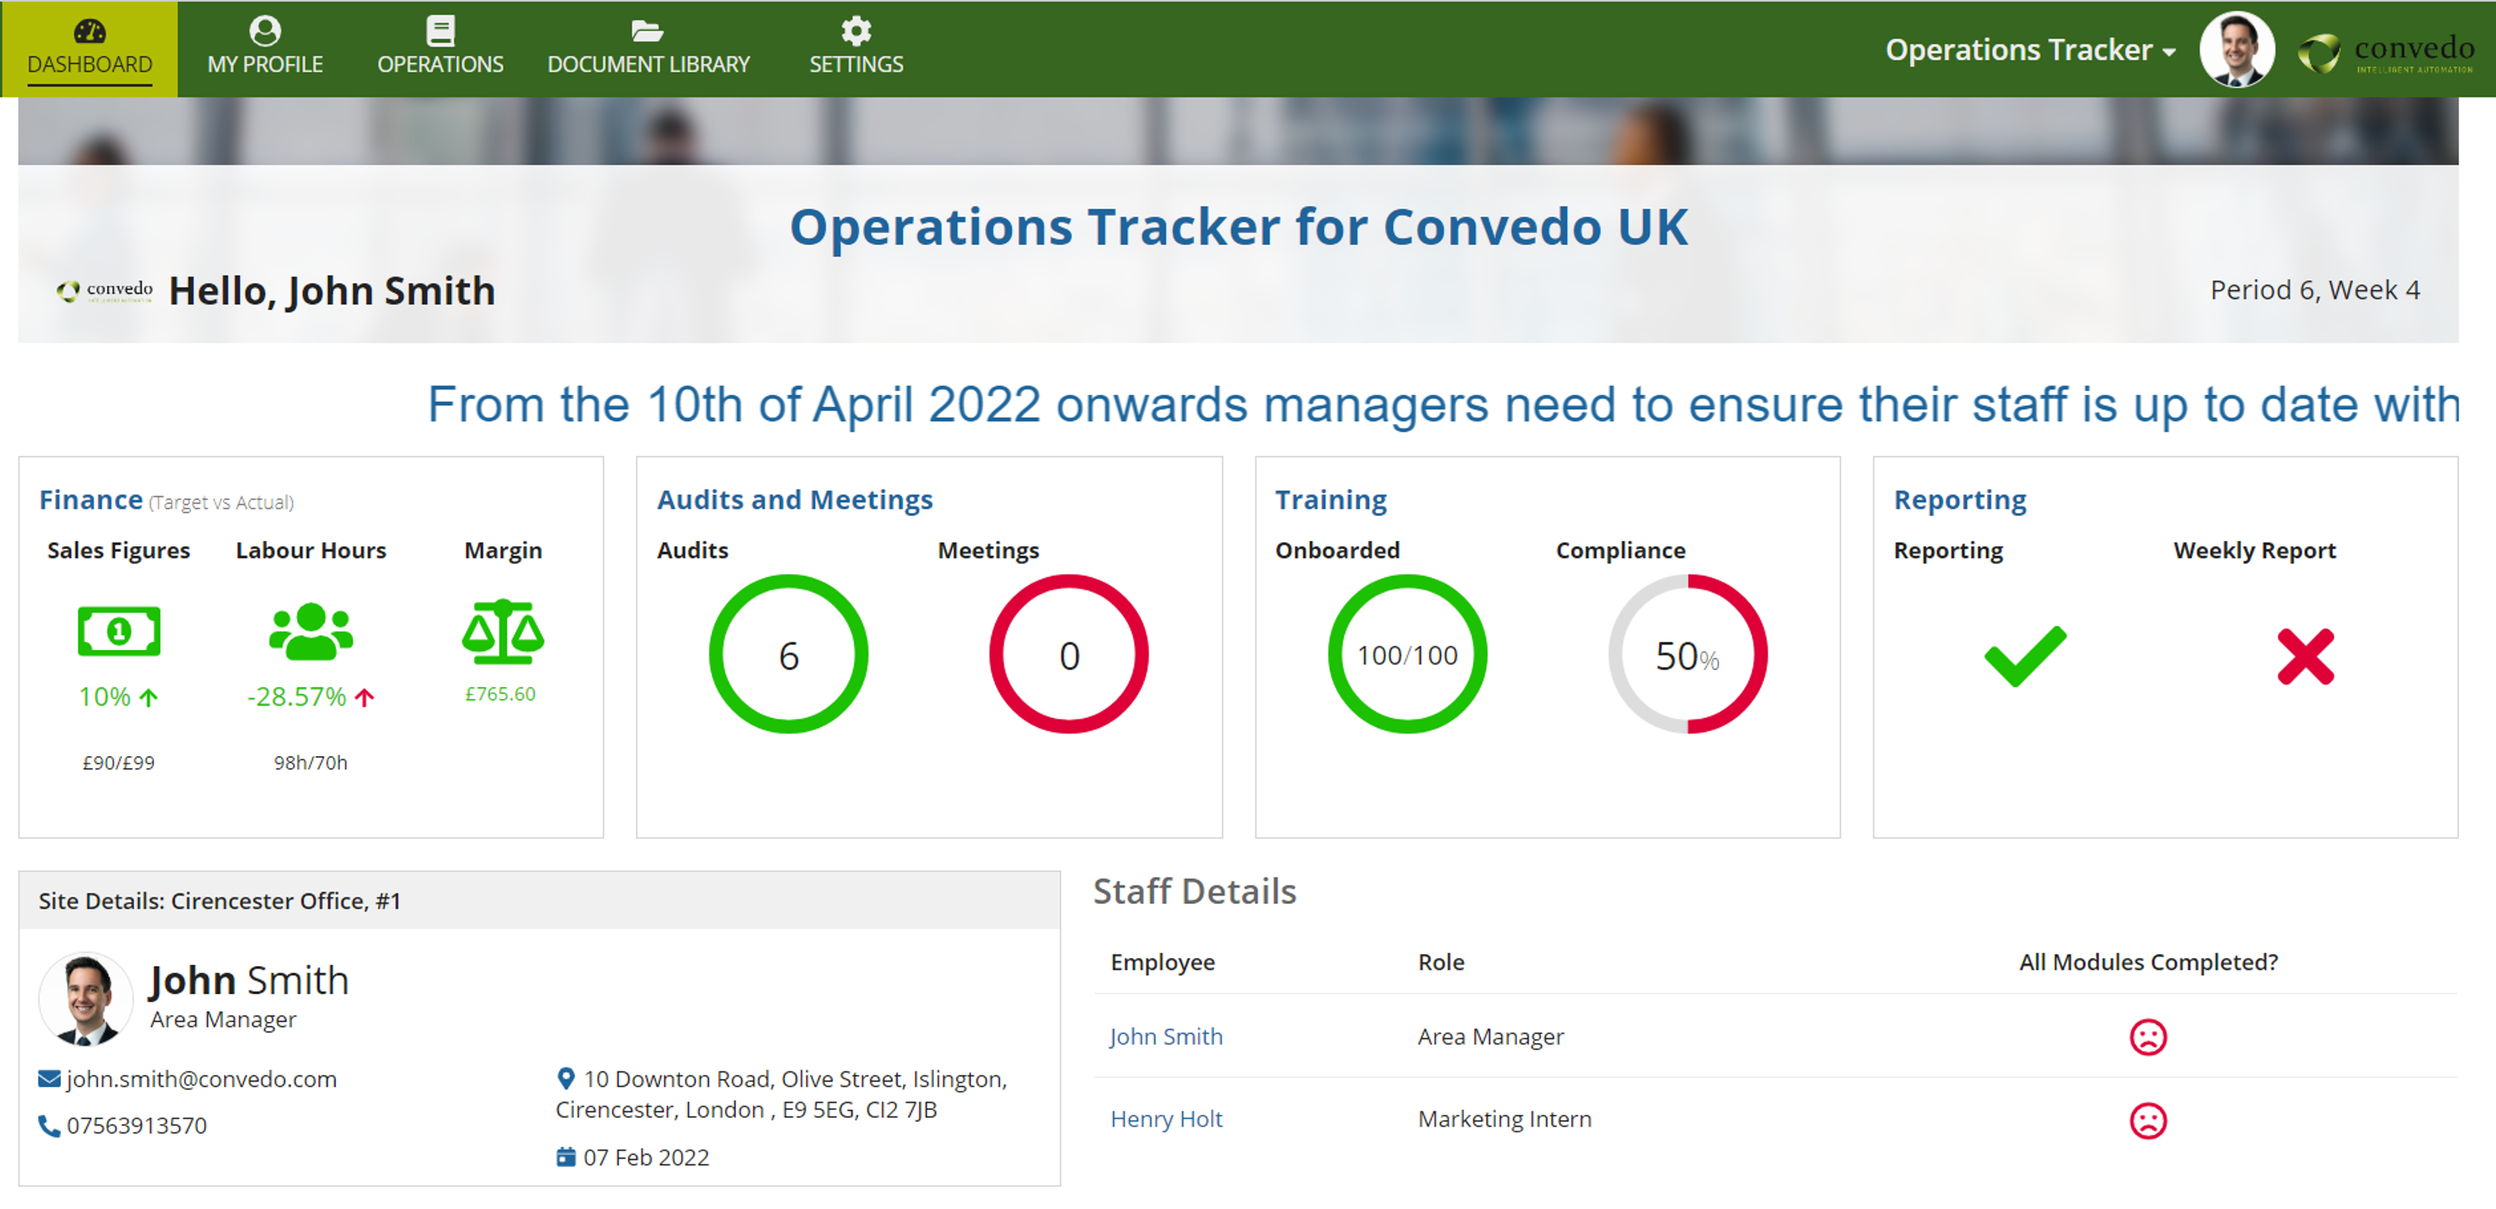Open the Document Library tab
Screen dimensions: 2496x1209
(648, 49)
